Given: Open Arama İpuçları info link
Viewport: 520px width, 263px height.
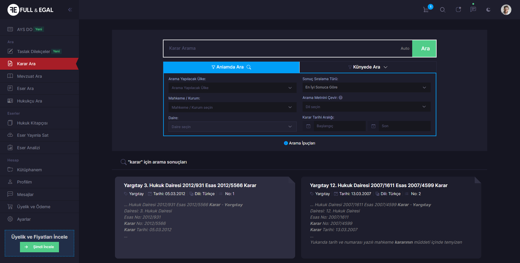Looking at the screenshot, I should pyautogui.click(x=300, y=143).
